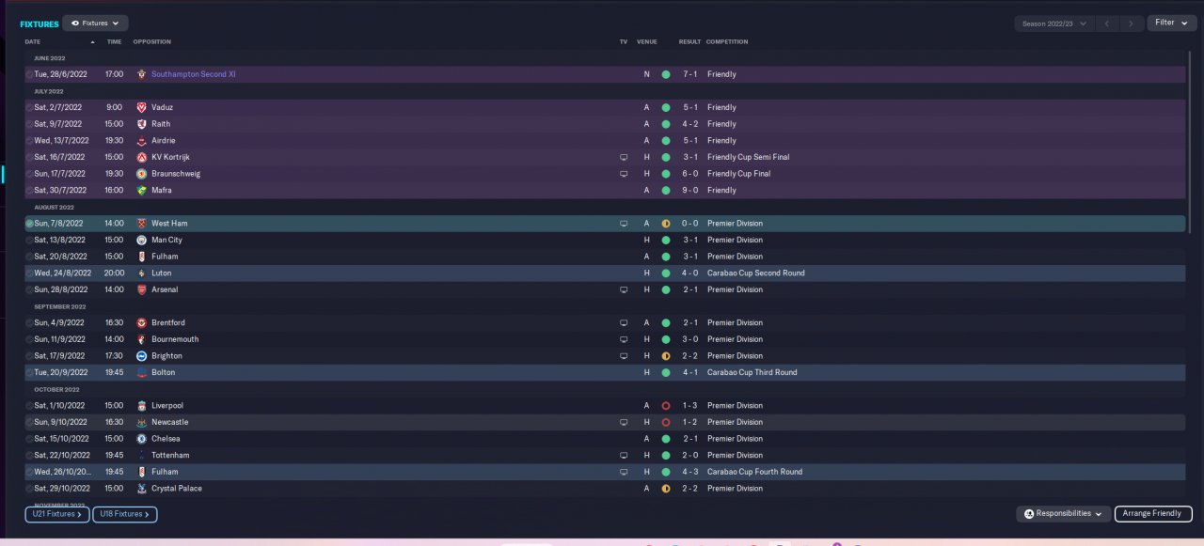Expand the Filter dropdown

click(1171, 23)
